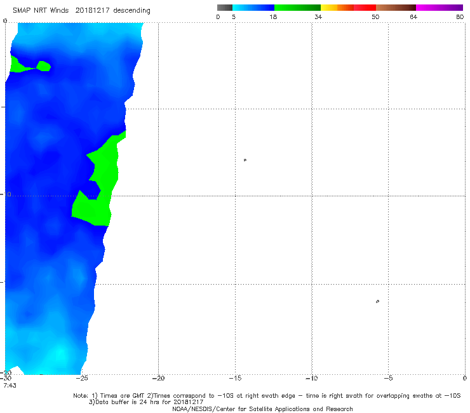Click the longitude axis label '-20'
Screen dimensions: 470x413
coord(158,378)
